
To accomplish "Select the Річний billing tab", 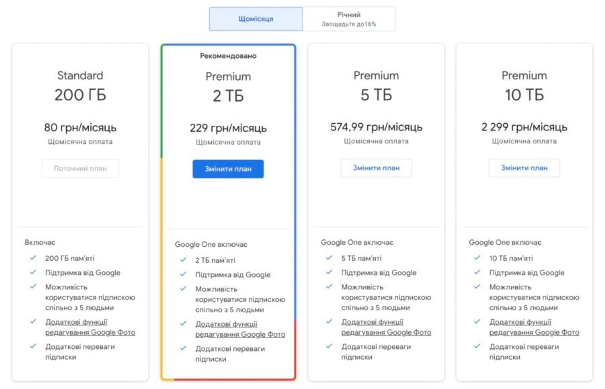I will [349, 19].
